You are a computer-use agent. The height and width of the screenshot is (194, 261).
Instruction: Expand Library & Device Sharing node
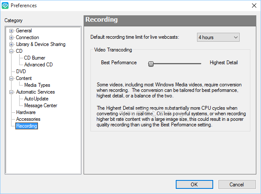click(x=11, y=45)
